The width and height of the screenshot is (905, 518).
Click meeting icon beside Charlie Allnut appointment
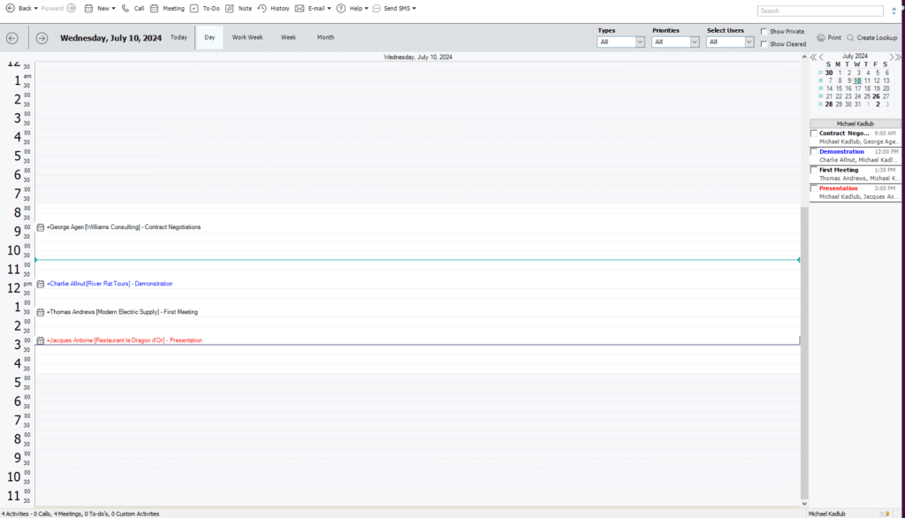click(41, 284)
